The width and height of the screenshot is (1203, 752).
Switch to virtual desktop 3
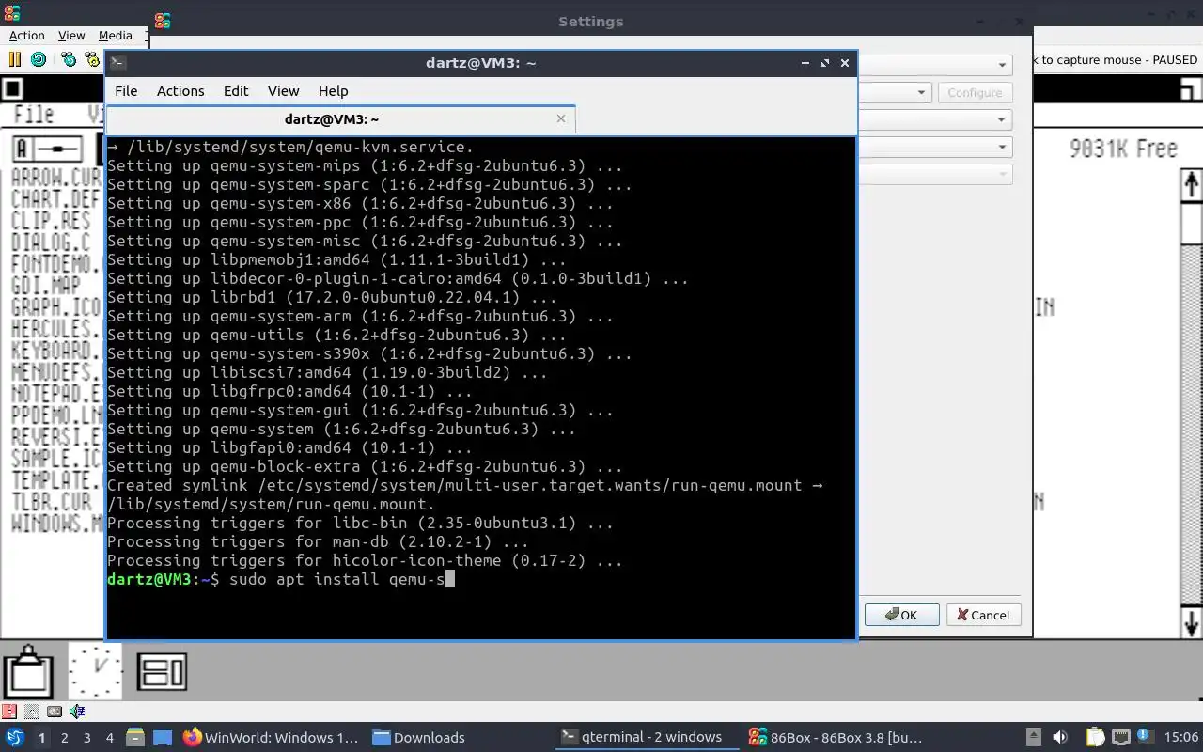point(86,737)
